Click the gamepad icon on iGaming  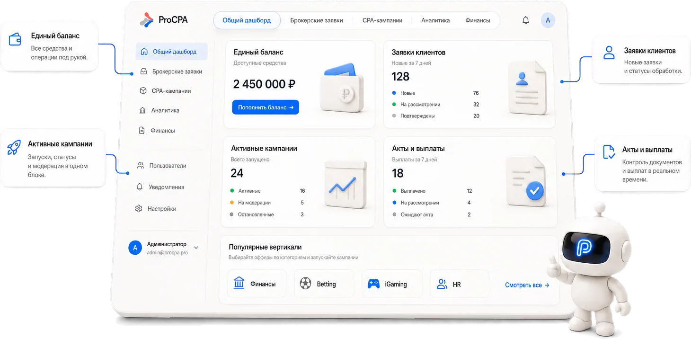(373, 284)
